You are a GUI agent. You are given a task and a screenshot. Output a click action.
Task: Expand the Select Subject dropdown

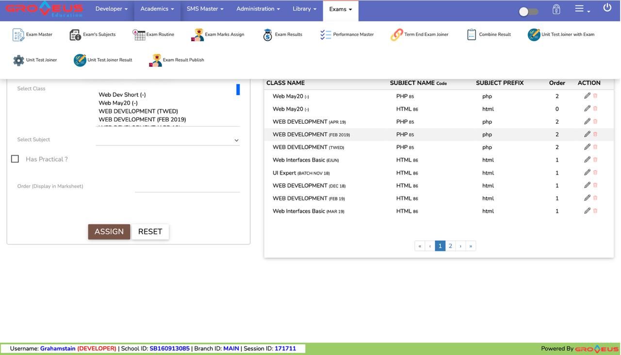[x=167, y=140]
